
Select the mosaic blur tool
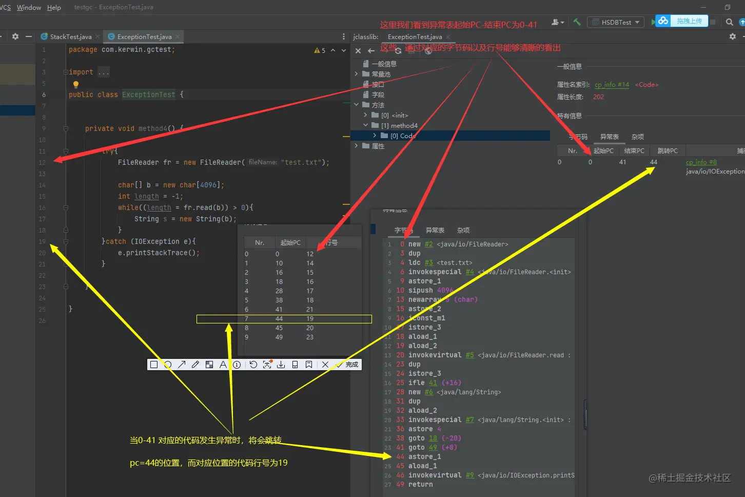[209, 365]
